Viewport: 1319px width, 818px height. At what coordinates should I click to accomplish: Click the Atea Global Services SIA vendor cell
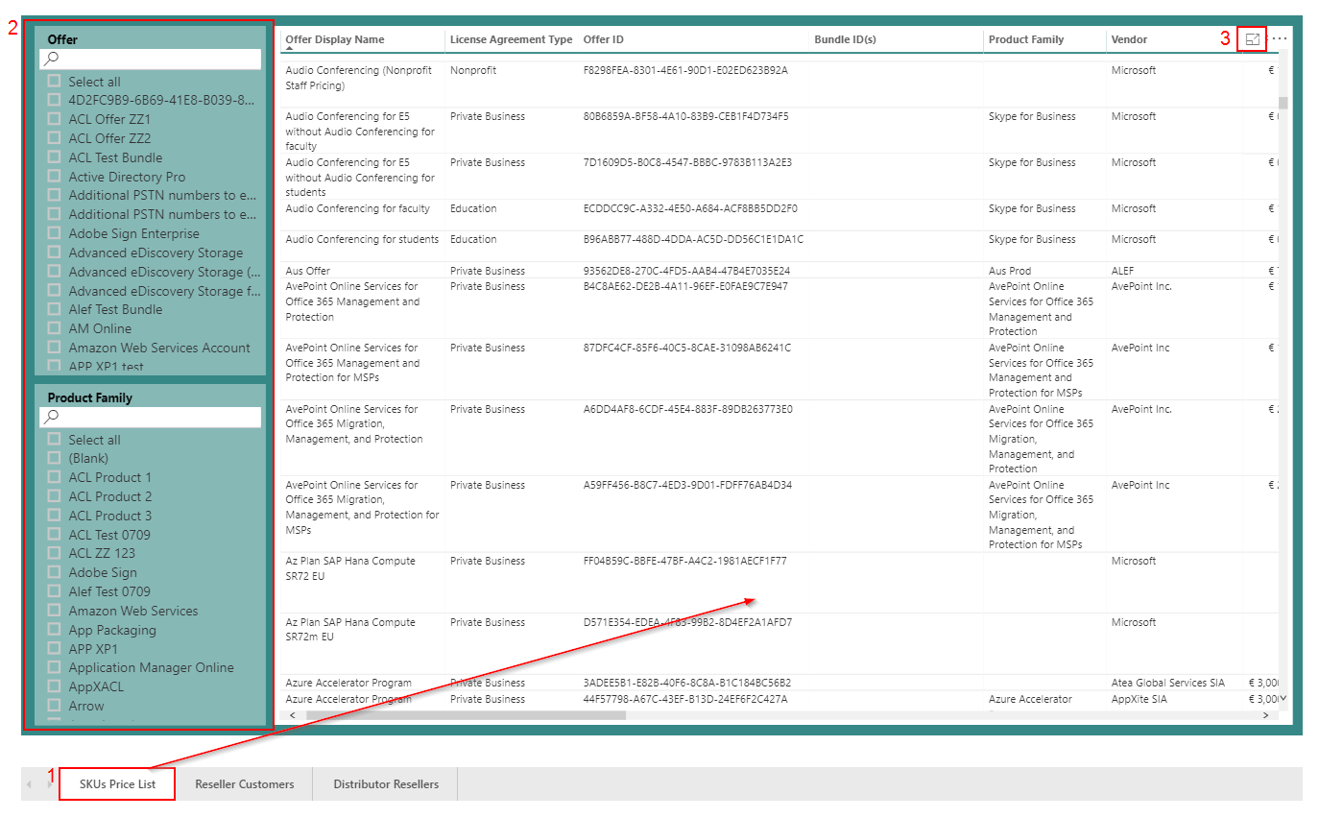tap(1168, 683)
